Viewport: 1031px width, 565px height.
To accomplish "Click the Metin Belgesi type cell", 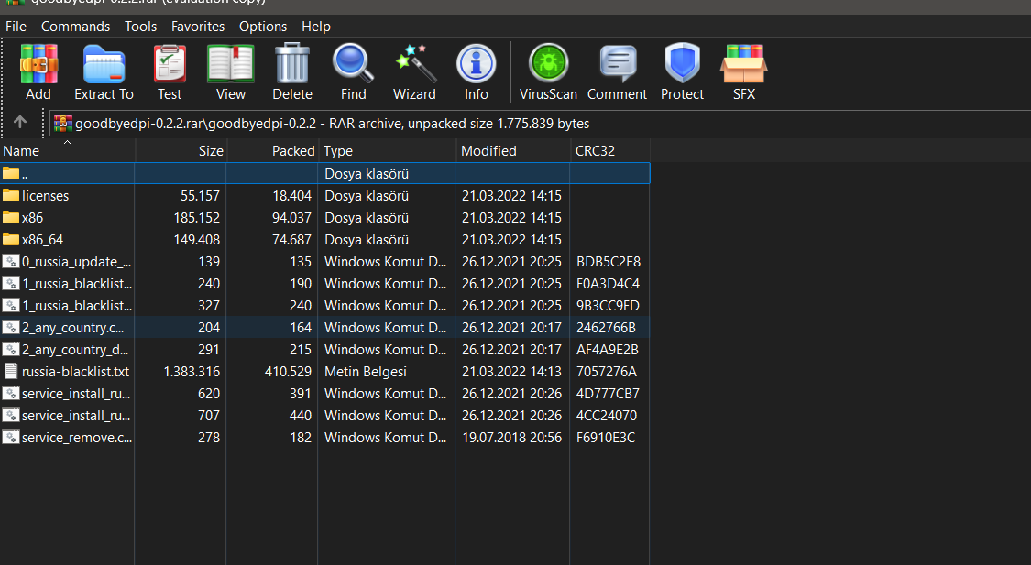I will pos(366,371).
